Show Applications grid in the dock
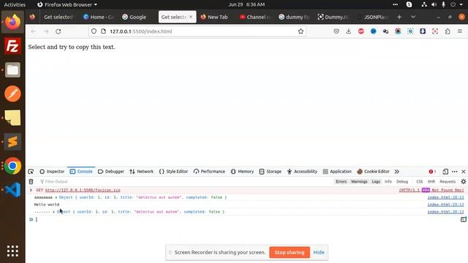Image resolution: width=468 pixels, height=263 pixels. click(12, 251)
